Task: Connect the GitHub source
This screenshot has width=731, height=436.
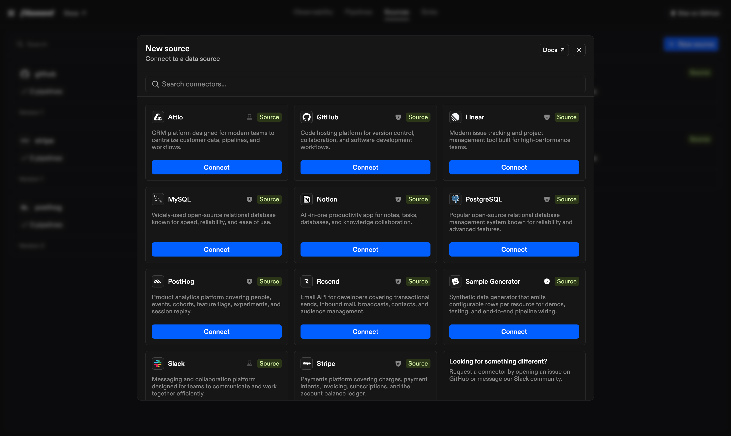Action: [x=365, y=167]
